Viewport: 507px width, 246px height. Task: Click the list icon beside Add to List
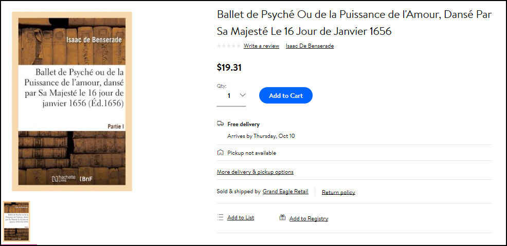tap(221, 217)
